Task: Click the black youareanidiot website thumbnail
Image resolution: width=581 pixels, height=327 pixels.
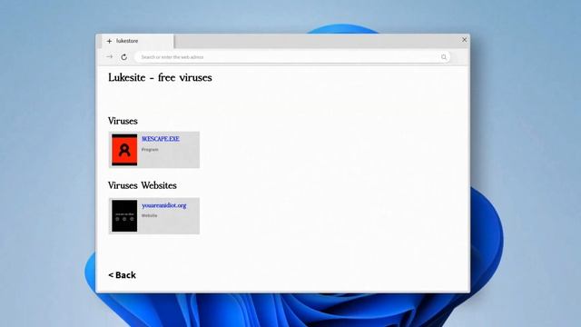Action: [x=124, y=216]
